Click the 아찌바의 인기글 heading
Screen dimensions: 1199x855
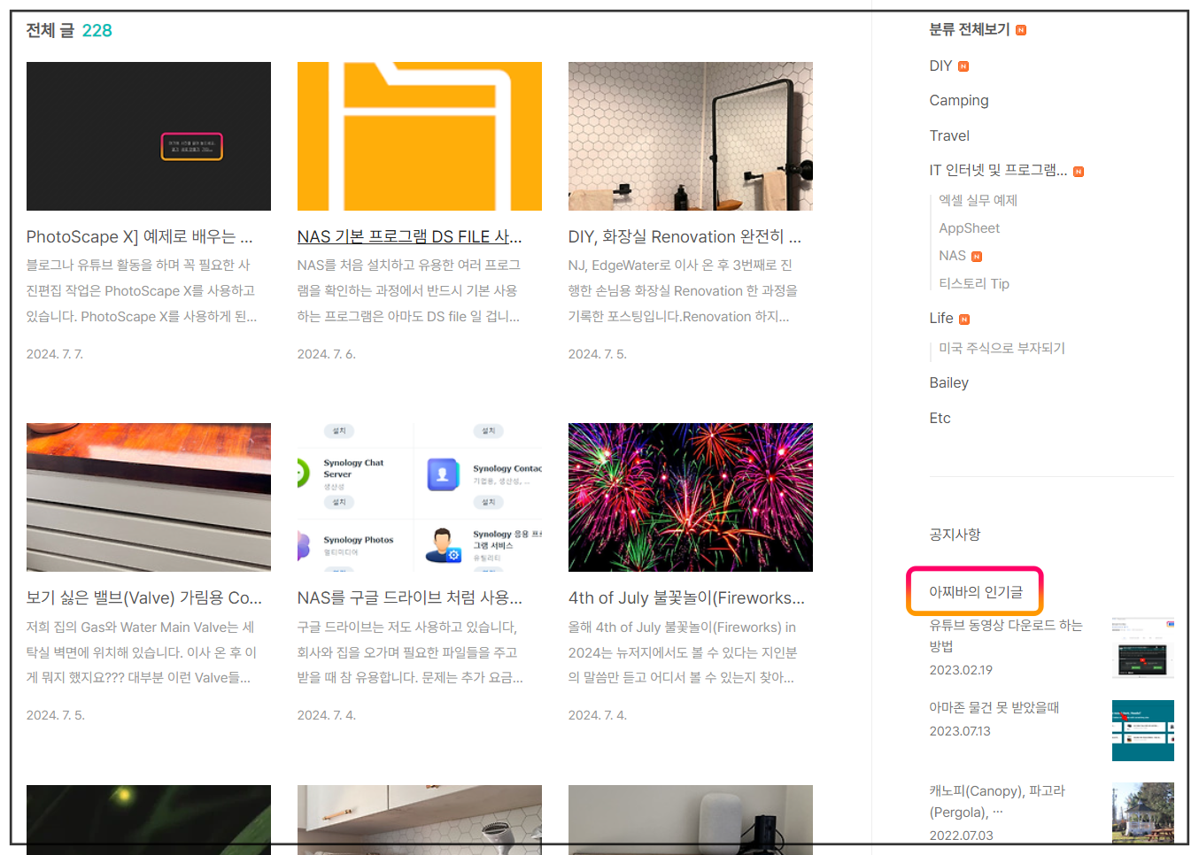(975, 591)
